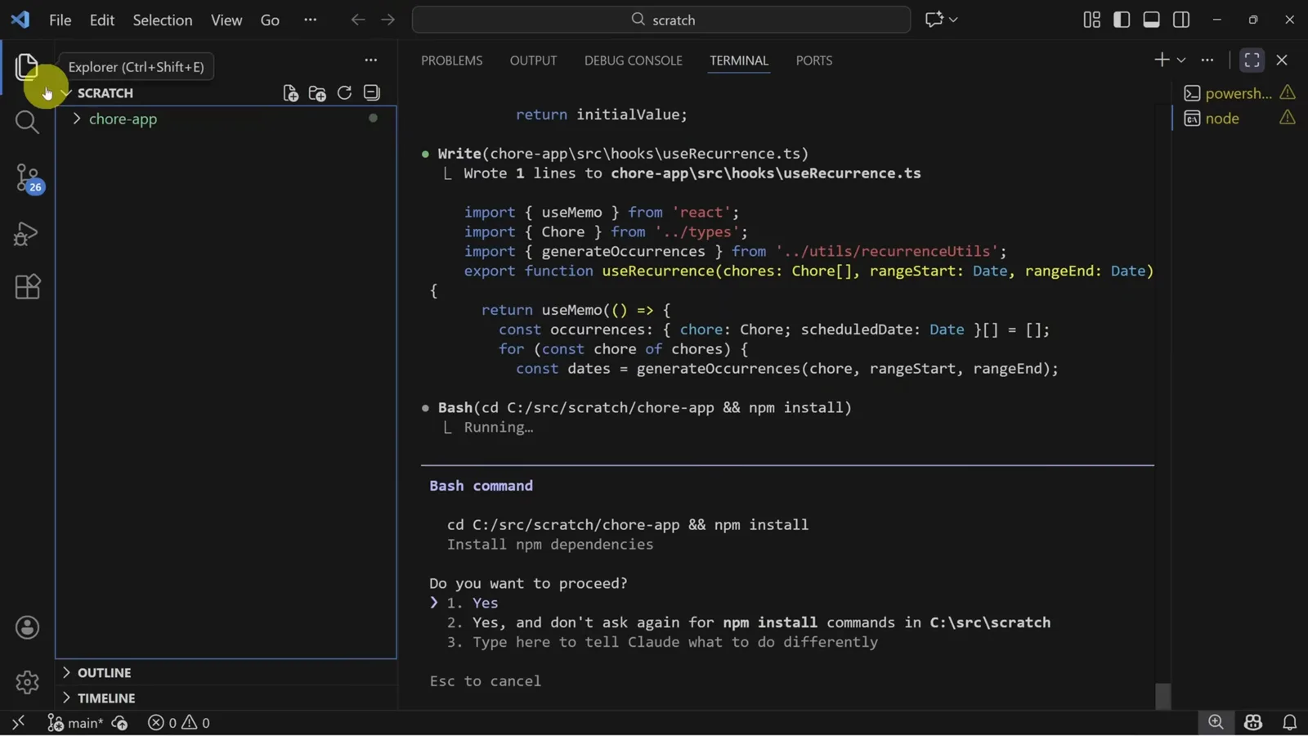This screenshot has width=1308, height=736.
Task: Open Copilot status in status bar
Action: [1253, 723]
